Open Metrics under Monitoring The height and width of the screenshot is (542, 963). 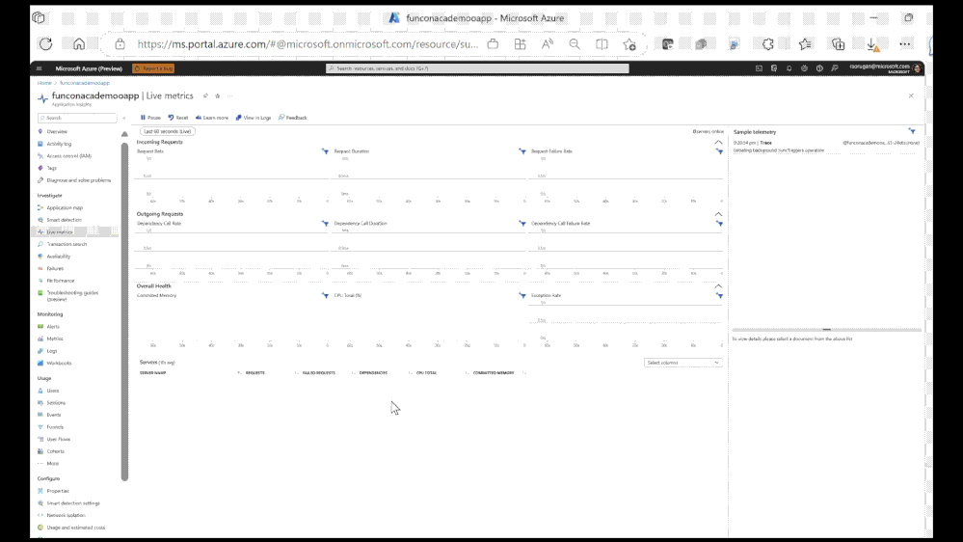coord(55,339)
